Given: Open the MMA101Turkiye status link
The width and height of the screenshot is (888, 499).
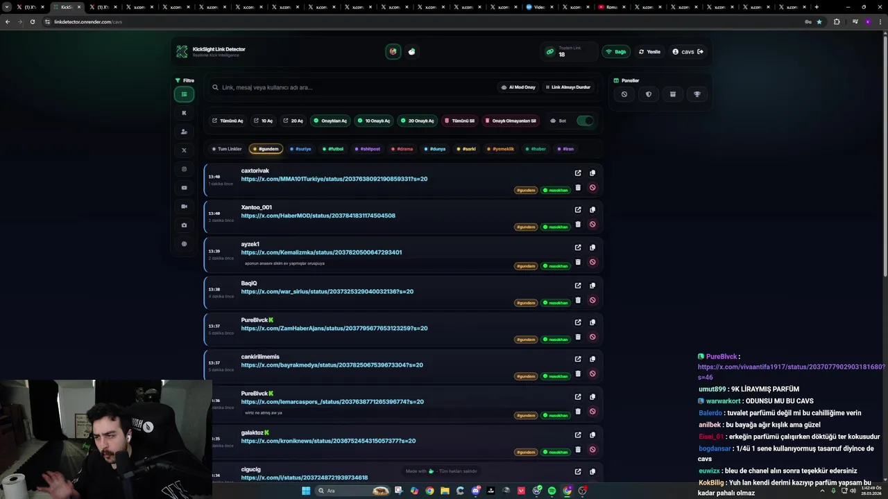Looking at the screenshot, I should [x=334, y=179].
